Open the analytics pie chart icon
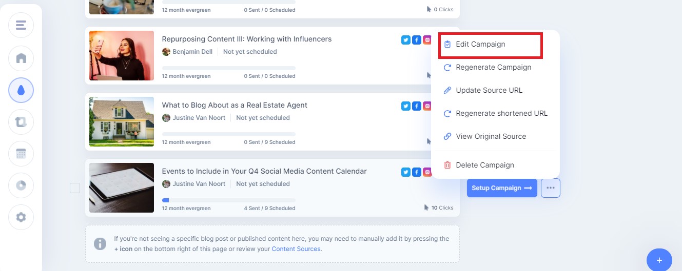682x271 pixels. tap(21, 185)
